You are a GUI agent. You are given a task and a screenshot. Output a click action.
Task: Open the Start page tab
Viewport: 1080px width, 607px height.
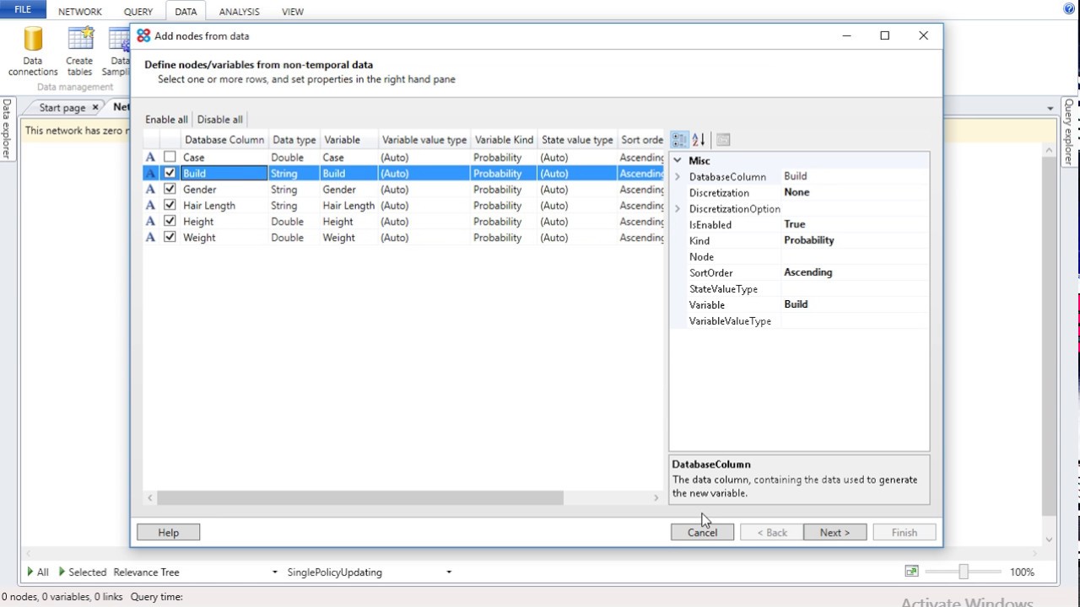[62, 108]
